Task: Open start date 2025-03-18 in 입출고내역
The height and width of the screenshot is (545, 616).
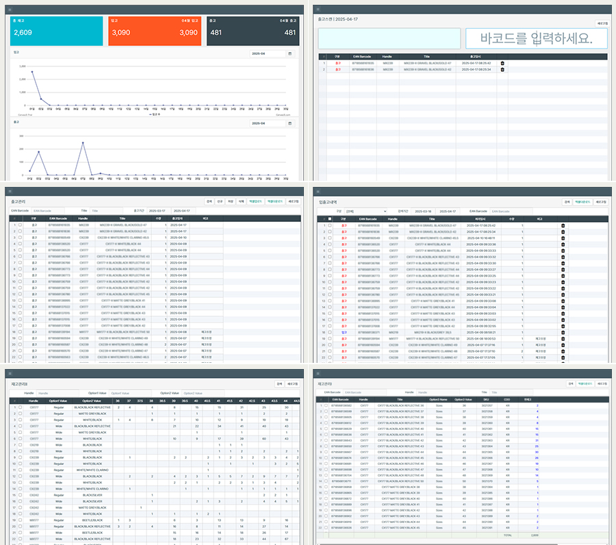Action: (x=424, y=212)
